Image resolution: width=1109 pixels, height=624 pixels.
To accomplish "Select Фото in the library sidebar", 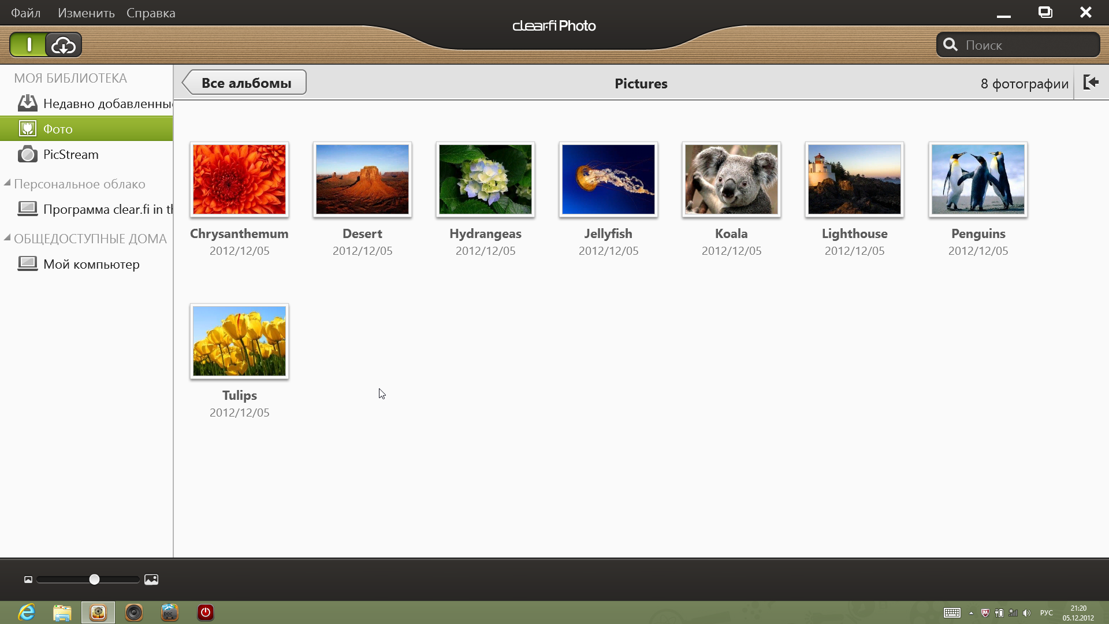I will (x=58, y=129).
